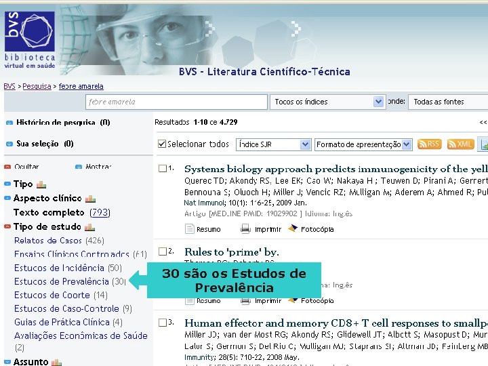Click the Mostrar blue icon
The image size is (488, 366).
coord(79,167)
